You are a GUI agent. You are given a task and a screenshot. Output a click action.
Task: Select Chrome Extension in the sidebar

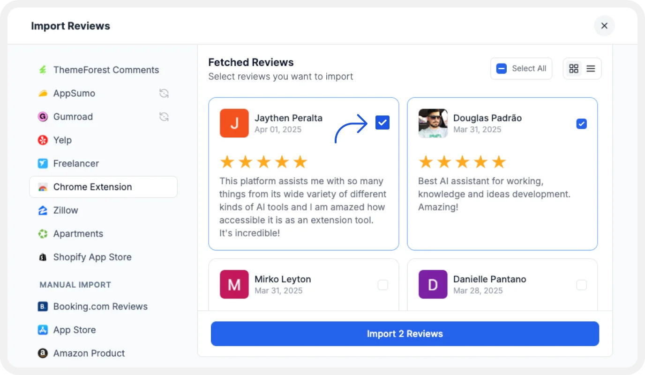92,187
